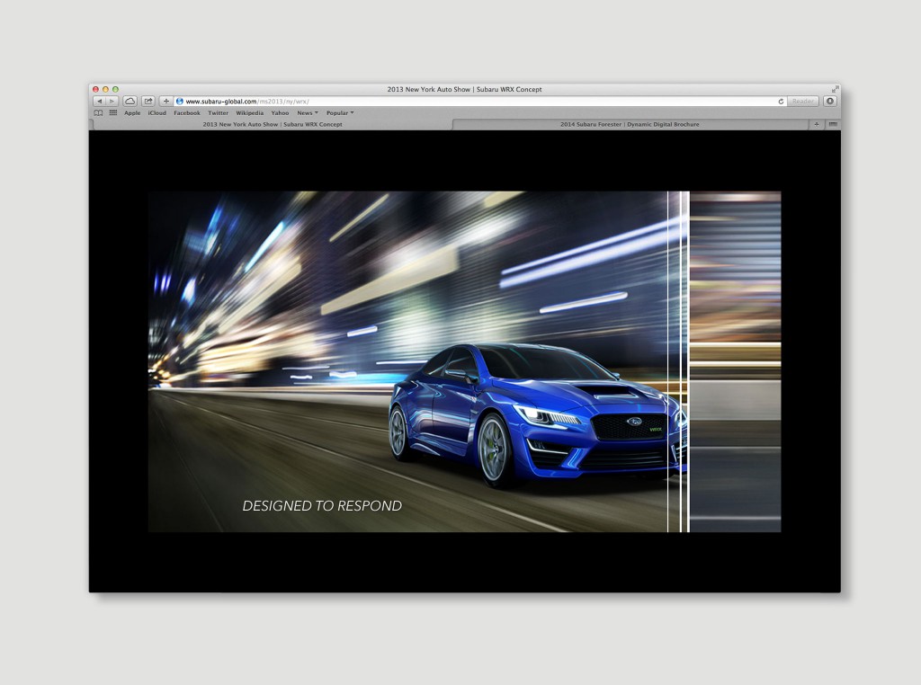Open the Yahoo bookmark

(281, 112)
